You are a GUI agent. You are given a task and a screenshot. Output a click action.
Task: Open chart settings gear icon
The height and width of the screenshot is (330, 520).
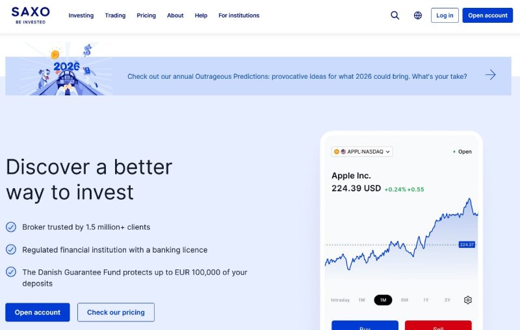468,300
